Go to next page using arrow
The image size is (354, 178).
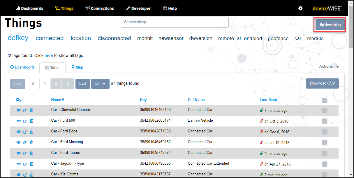pos(68,83)
